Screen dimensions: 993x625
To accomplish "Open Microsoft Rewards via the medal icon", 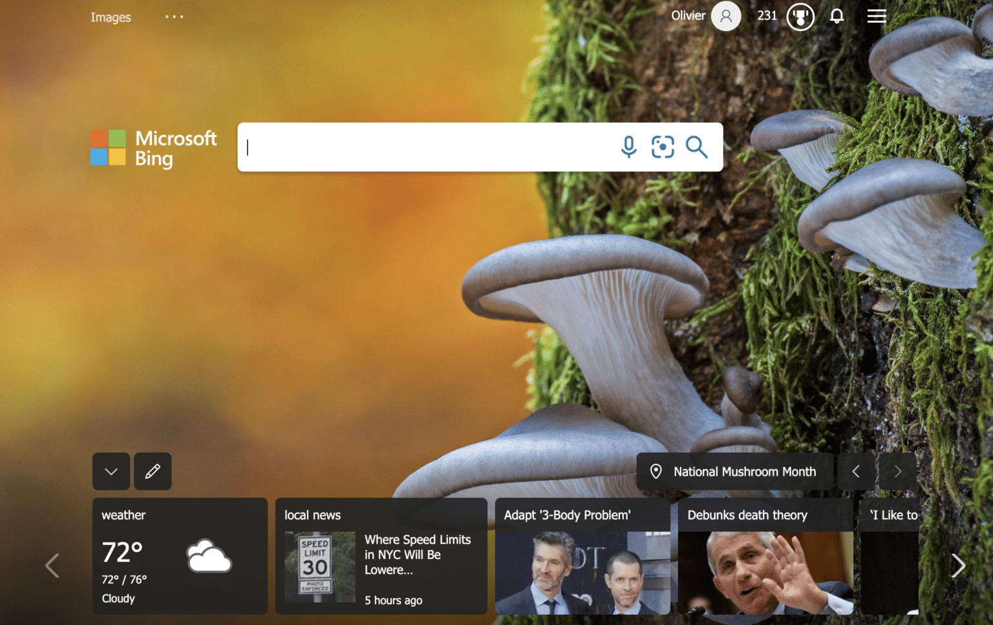I will 800,16.
